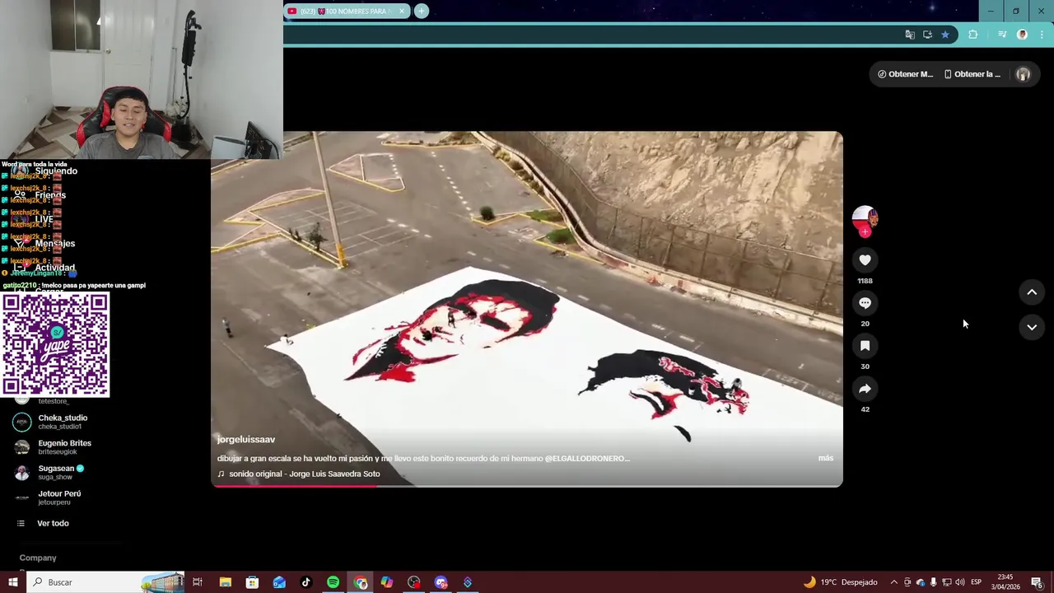Click @ELGALLODRONERO mention in caption
The image size is (1054, 593).
tap(587, 459)
